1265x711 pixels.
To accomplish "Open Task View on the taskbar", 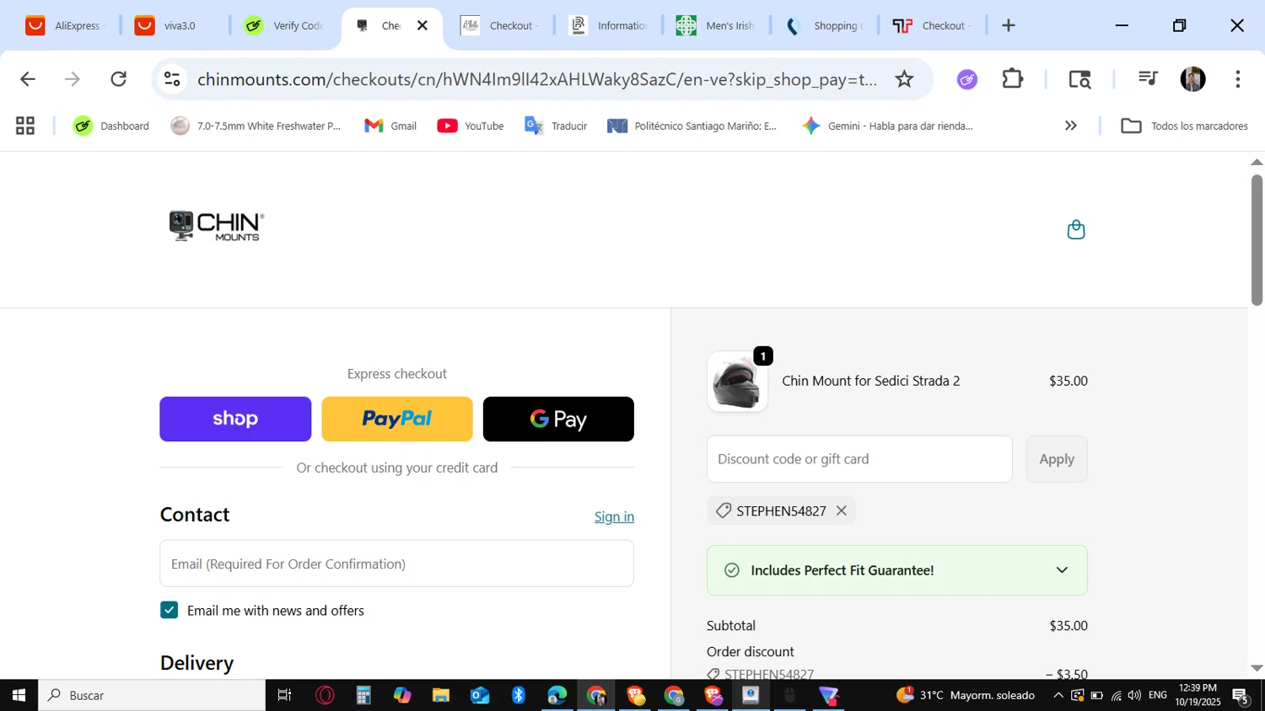I will coord(284,695).
